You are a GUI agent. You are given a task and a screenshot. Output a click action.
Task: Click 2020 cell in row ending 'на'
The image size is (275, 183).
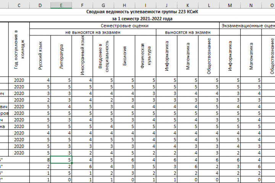19,127
